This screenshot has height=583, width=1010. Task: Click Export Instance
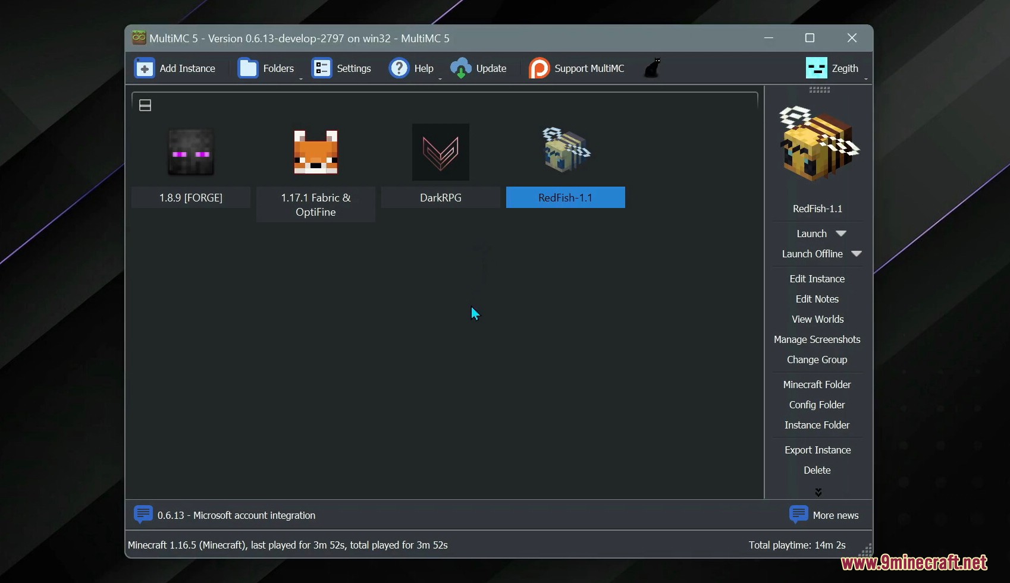[x=817, y=450]
